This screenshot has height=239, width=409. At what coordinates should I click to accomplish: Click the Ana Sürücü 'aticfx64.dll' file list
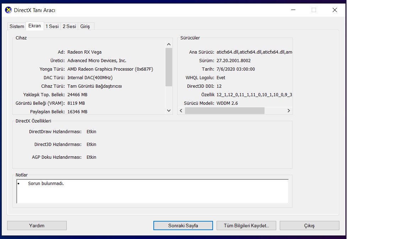[254, 52]
